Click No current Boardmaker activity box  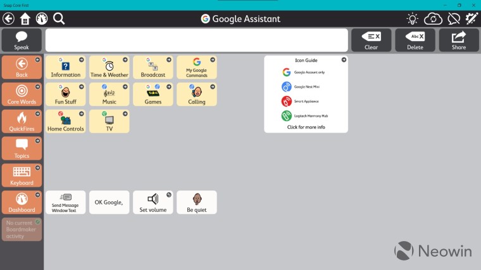pos(22,230)
